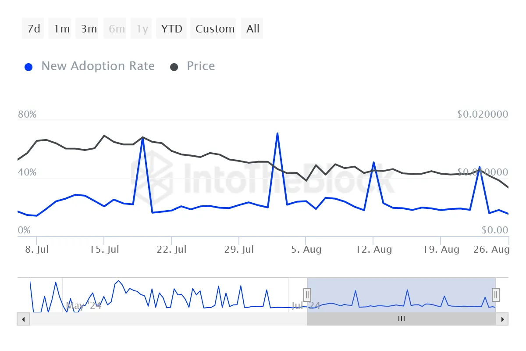
Task: Grab the right navigator range handle
Action: 496,294
